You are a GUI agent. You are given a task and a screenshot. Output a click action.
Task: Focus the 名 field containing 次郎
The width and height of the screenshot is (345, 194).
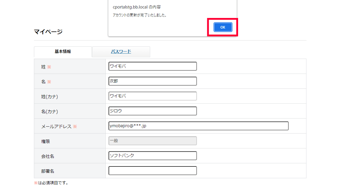(x=152, y=81)
